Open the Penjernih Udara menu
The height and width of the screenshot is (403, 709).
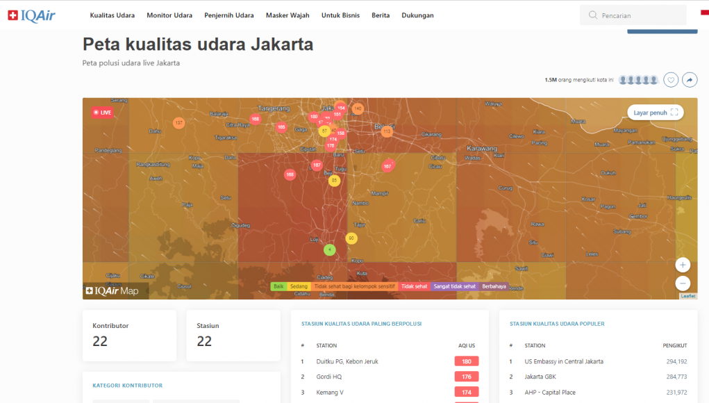coord(228,15)
